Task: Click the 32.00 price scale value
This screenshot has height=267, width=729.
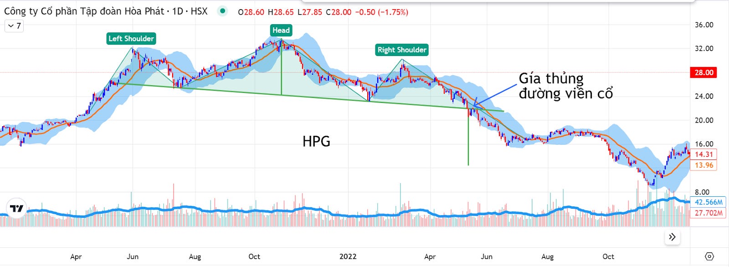Action: click(x=704, y=49)
